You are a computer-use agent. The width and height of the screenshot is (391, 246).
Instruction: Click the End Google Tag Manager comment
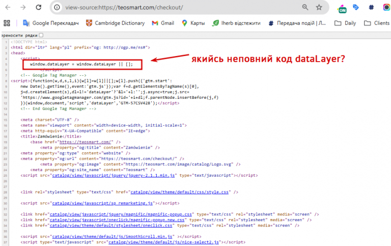click(58, 108)
